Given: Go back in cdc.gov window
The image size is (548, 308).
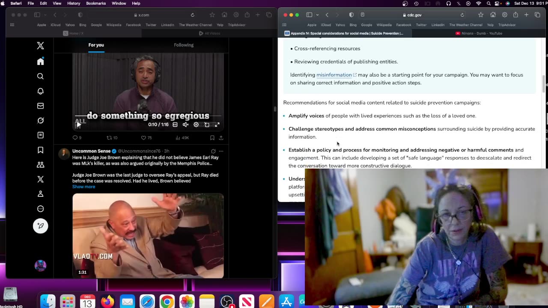Looking at the screenshot, I should click(x=327, y=15).
